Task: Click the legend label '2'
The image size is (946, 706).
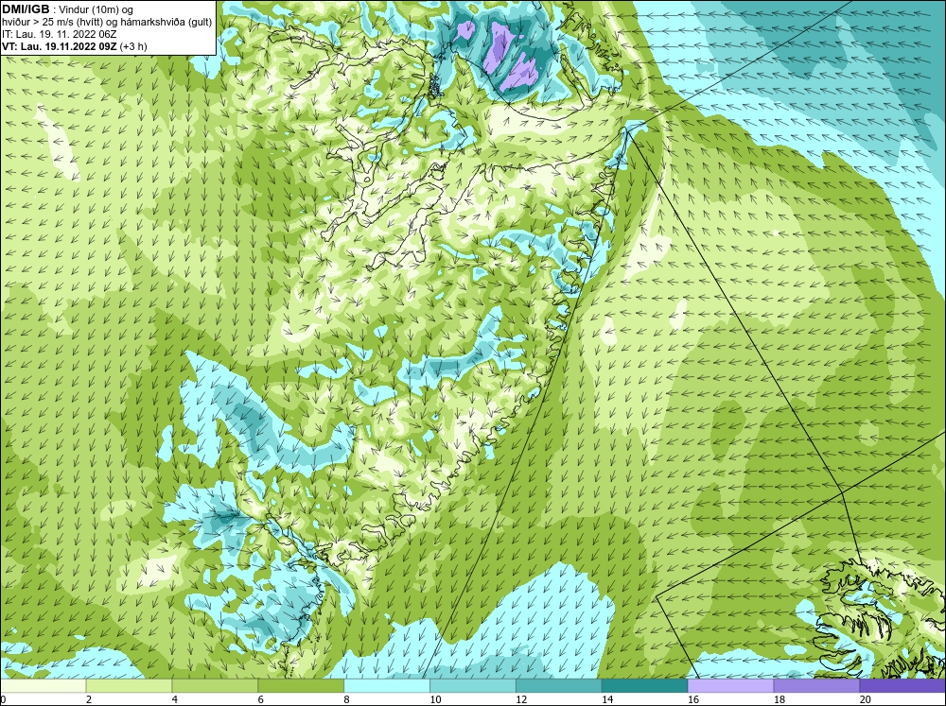Action: coord(89,699)
